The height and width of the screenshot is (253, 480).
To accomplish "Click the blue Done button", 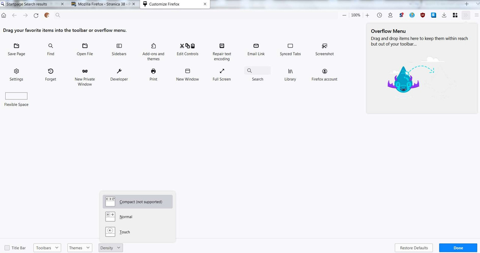I will [458, 248].
